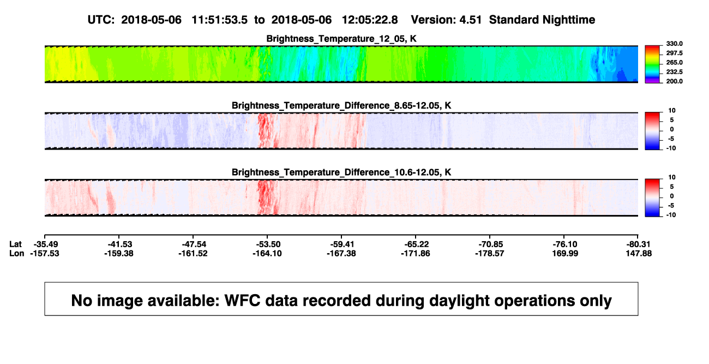709x364 pixels.
Task: Click the 'No image available' WFC notice box
Action: click(341, 299)
